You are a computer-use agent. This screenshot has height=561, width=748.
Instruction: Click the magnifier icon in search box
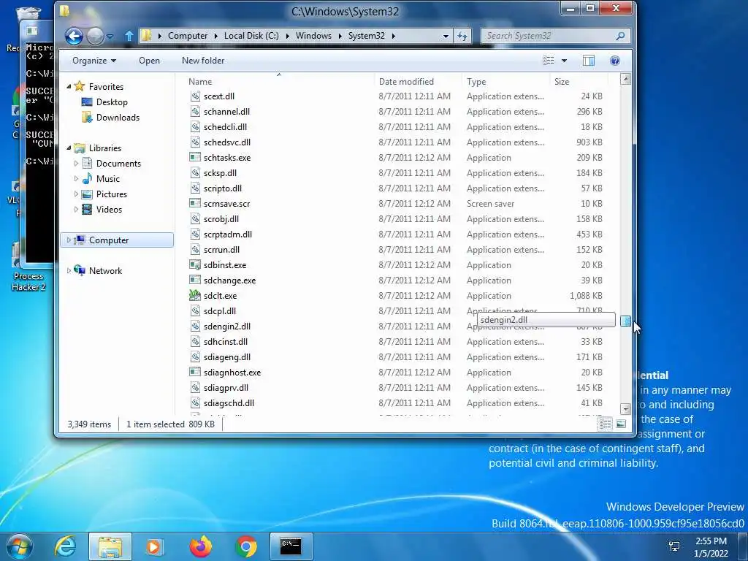tap(620, 36)
